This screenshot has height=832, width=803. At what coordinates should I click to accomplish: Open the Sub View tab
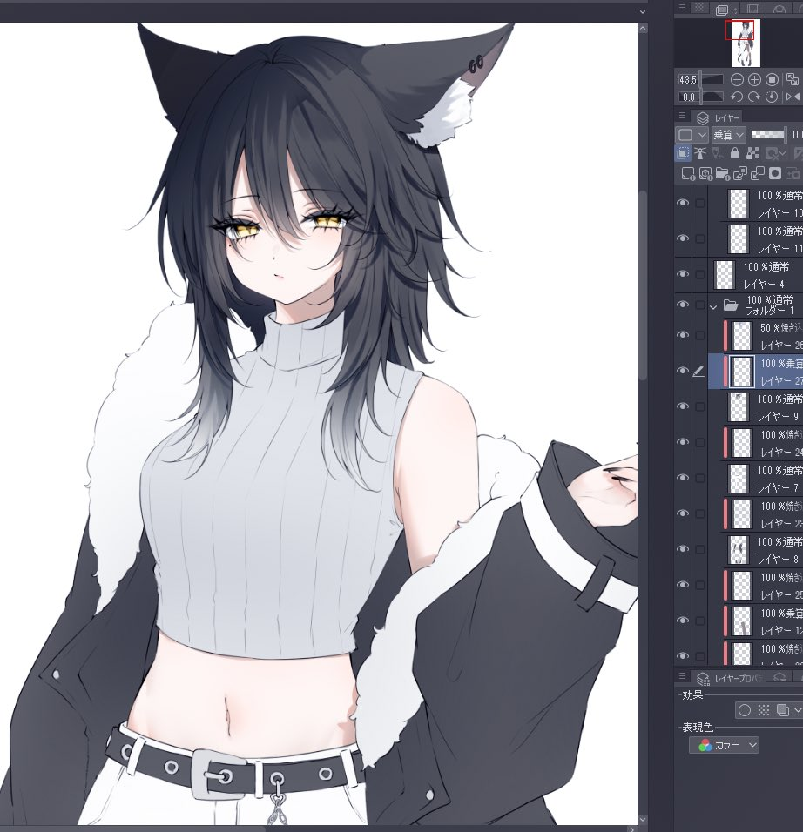[x=753, y=9]
